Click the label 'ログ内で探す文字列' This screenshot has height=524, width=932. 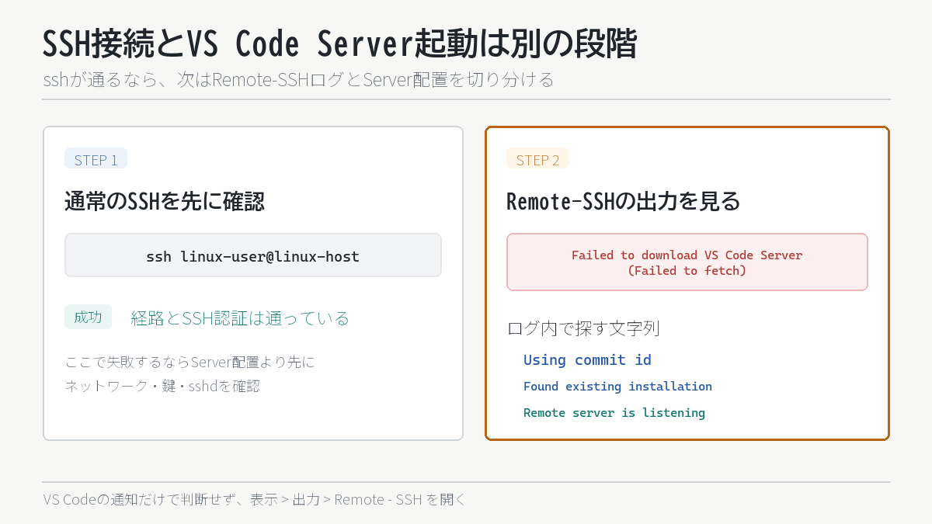(583, 328)
